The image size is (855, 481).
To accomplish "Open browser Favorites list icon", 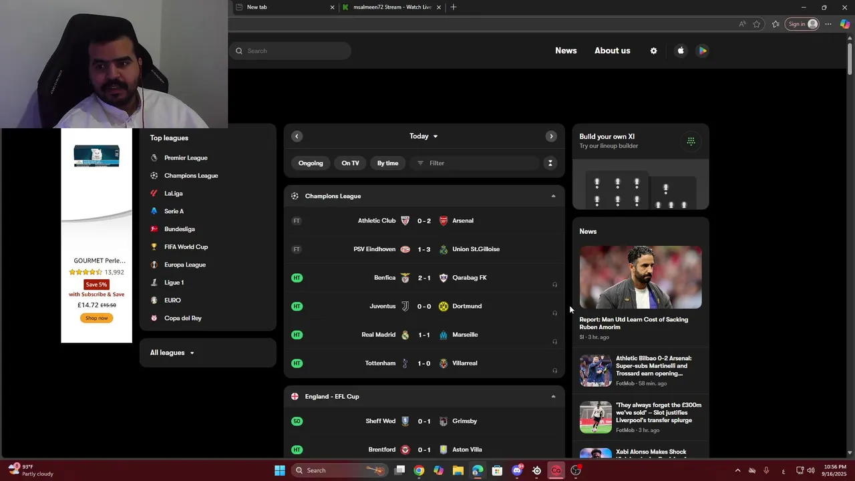I will click(x=776, y=24).
